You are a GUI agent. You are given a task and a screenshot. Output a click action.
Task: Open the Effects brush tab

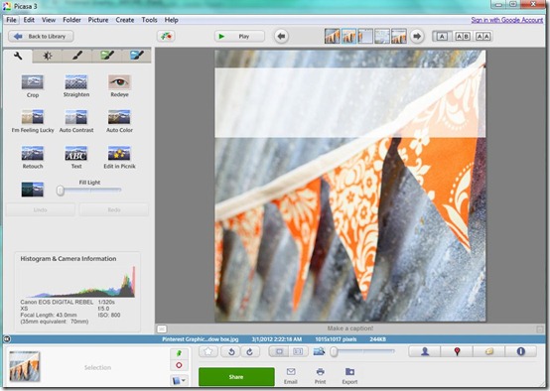[77, 56]
